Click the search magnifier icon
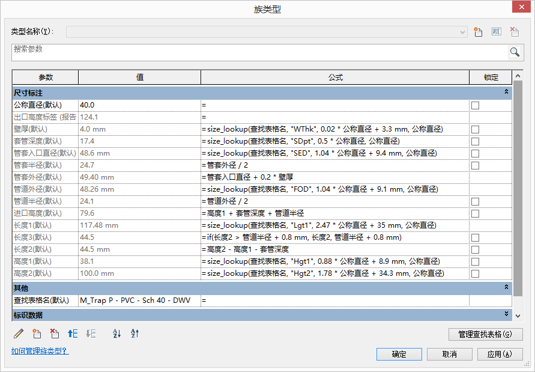The height and width of the screenshot is (372, 535). [515, 52]
